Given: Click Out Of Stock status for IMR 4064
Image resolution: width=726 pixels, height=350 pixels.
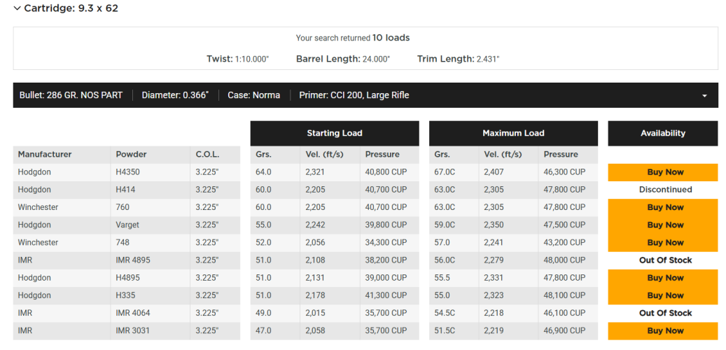Looking at the screenshot, I should (665, 313).
